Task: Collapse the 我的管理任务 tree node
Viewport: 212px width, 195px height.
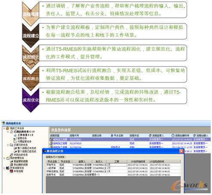Action: point(4,158)
